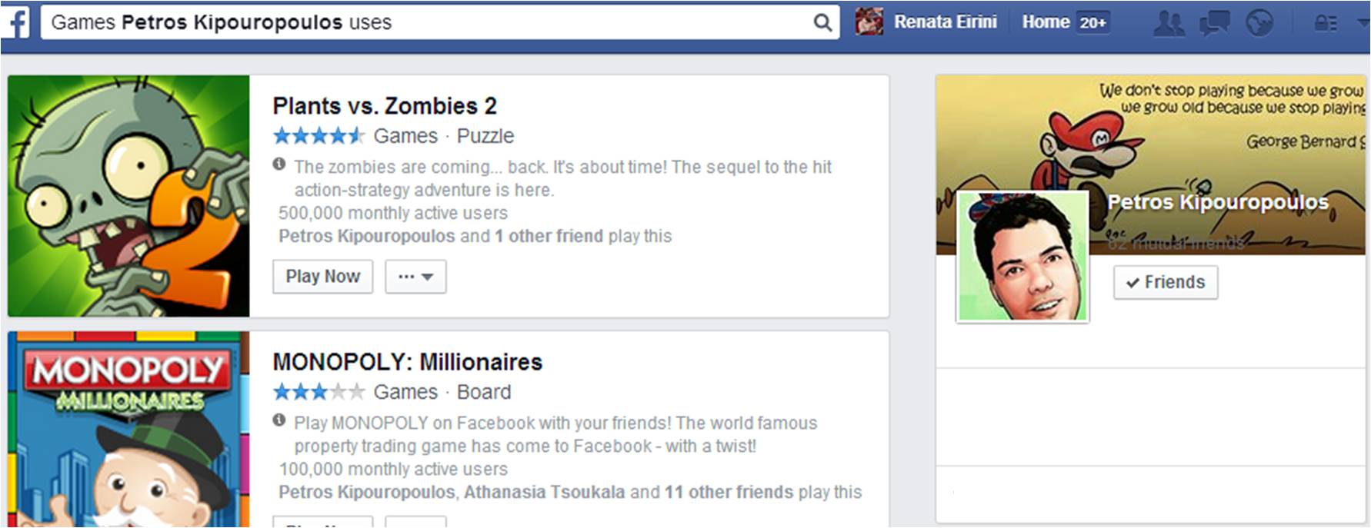Go to Home in the top bar
This screenshot has height=528, width=1371.
tap(1046, 22)
